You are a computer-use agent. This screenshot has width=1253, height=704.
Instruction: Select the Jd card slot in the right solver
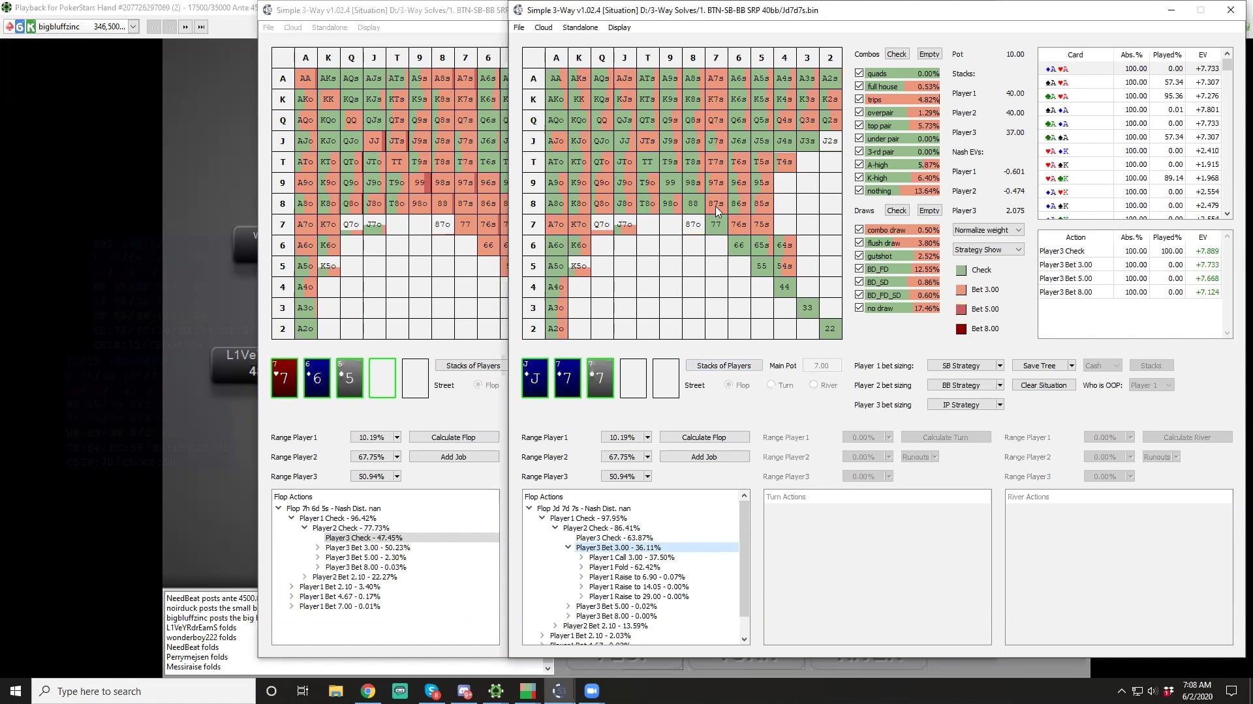534,377
